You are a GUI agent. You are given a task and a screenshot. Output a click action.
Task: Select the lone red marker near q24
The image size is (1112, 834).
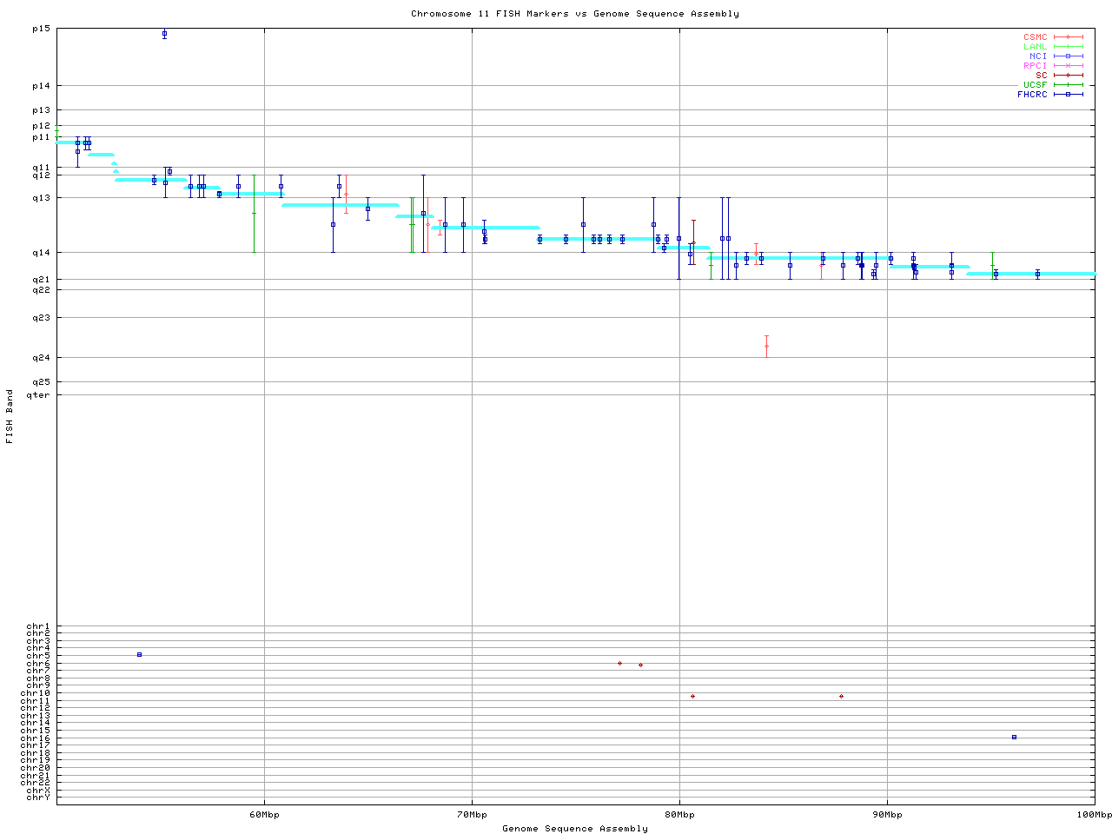[766, 346]
